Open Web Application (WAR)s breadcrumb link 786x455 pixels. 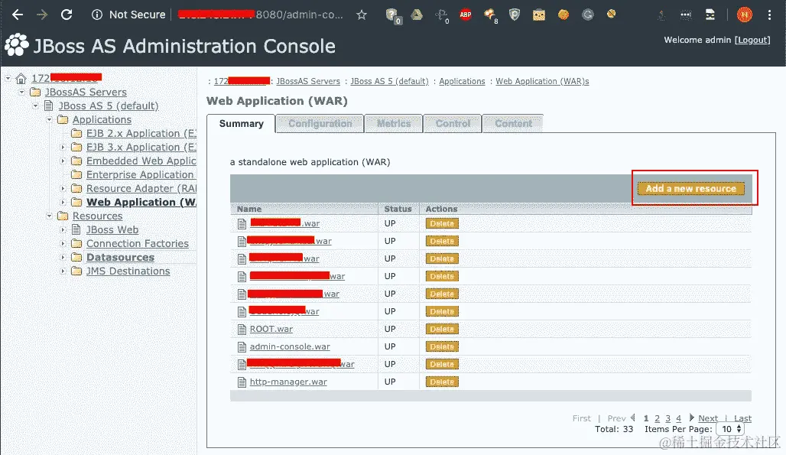pyautogui.click(x=542, y=81)
